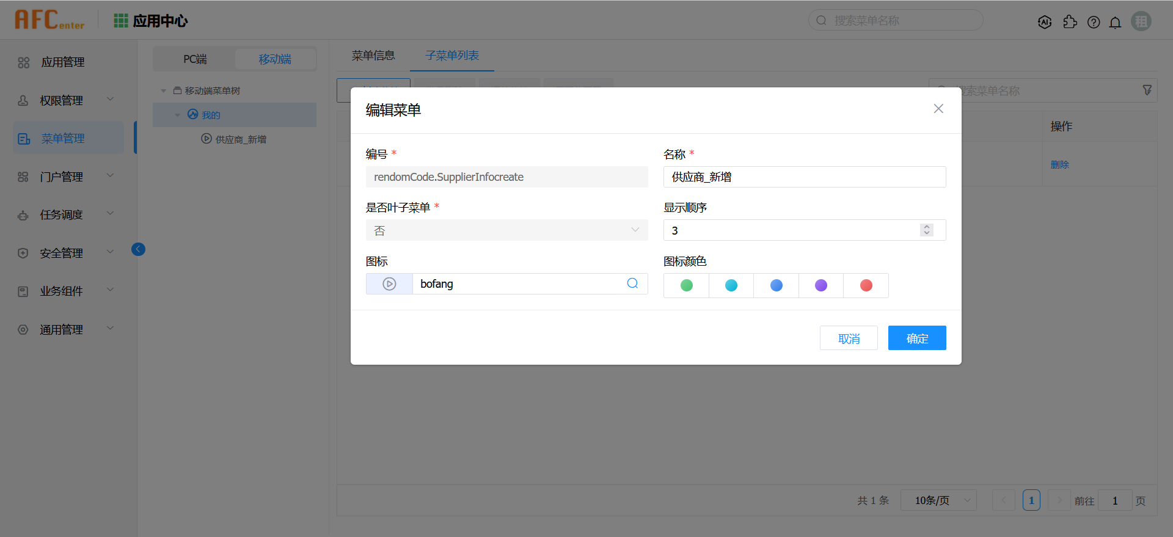This screenshot has height=537, width=1173.
Task: Switch to the PC端 tab
Action: 195,59
